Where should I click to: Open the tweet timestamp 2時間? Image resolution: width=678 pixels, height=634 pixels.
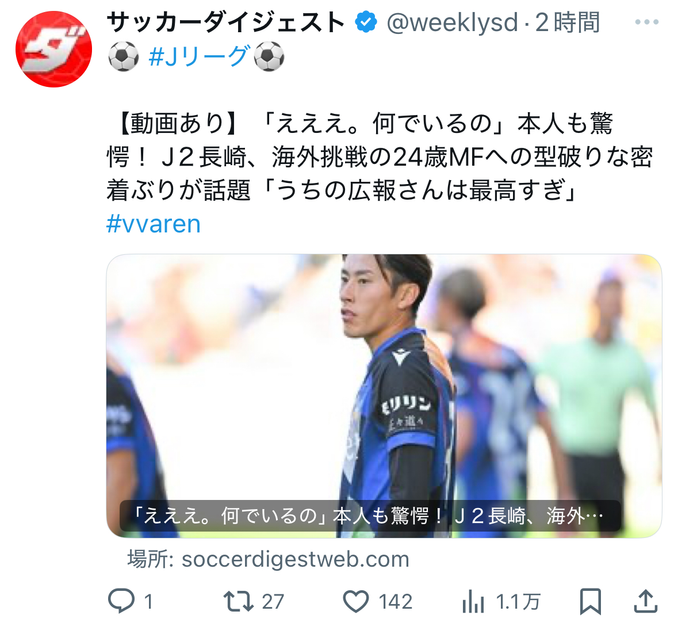point(568,22)
